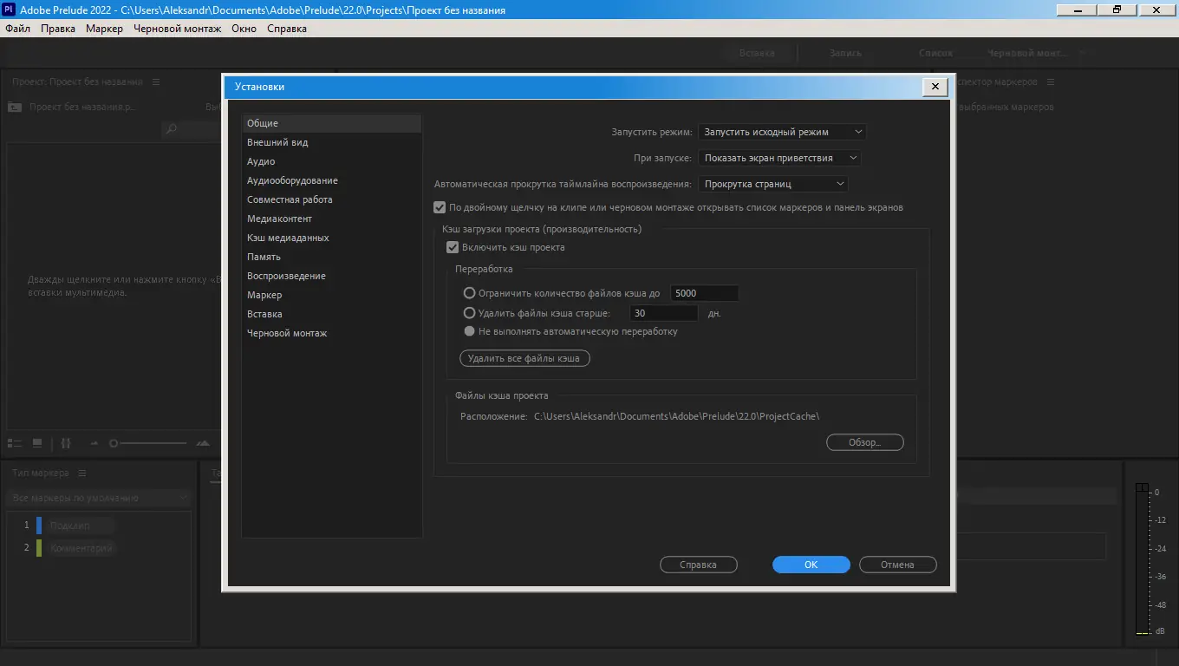Image resolution: width=1179 pixels, height=666 pixels.
Task: Click the project bin folder icon
Action: click(14, 107)
